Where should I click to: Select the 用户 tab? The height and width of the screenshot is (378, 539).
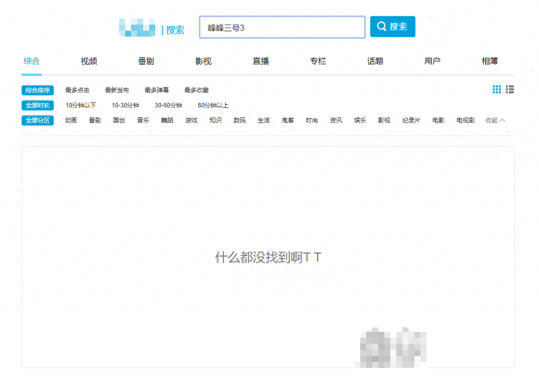pyautogui.click(x=433, y=61)
